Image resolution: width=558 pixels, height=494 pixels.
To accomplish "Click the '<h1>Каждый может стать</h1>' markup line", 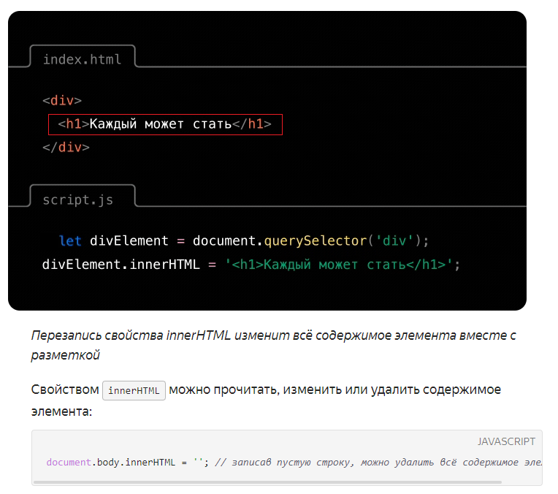I will (x=165, y=124).
